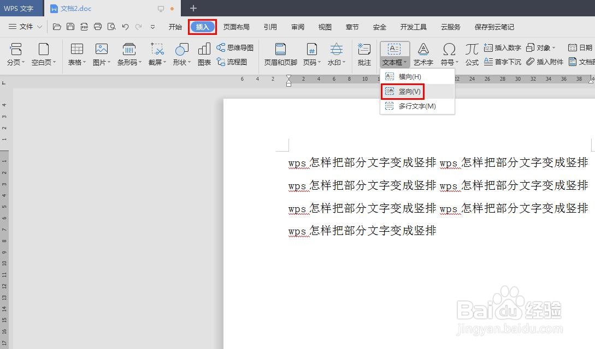Insert 日期 date
This screenshot has width=595, height=349.
[x=580, y=47]
